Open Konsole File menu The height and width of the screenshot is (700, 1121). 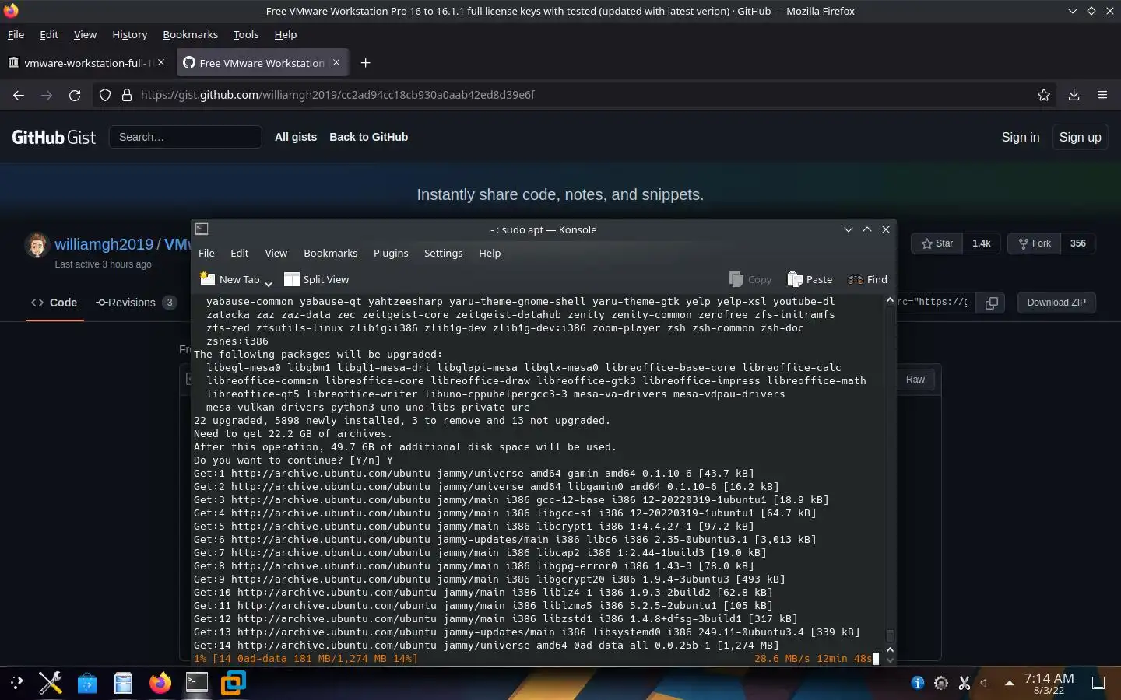click(206, 253)
